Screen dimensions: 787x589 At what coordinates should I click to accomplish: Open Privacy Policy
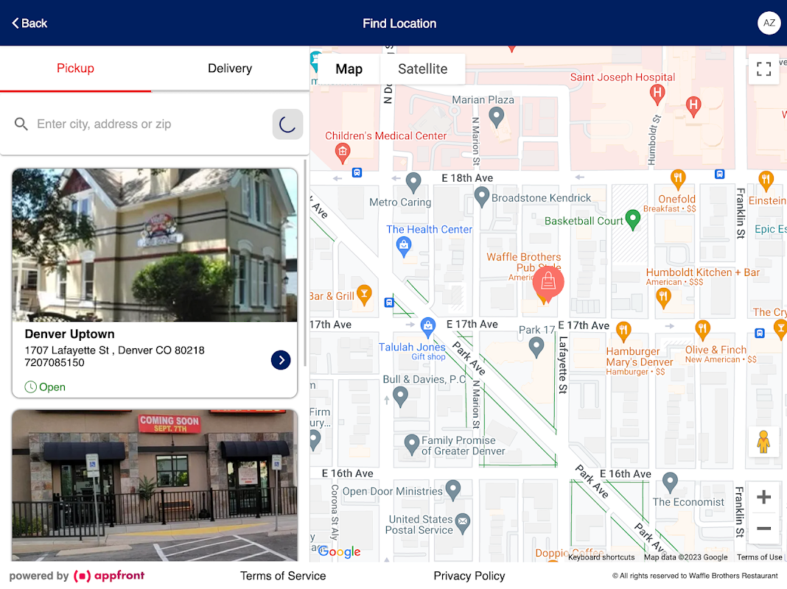coord(469,576)
